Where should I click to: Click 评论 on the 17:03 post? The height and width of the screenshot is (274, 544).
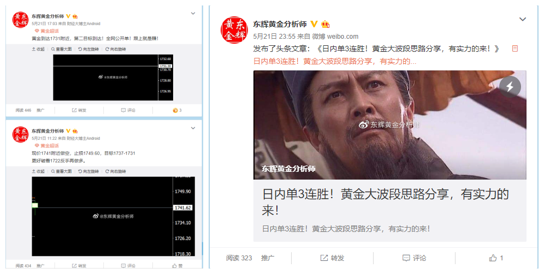tap(128, 110)
